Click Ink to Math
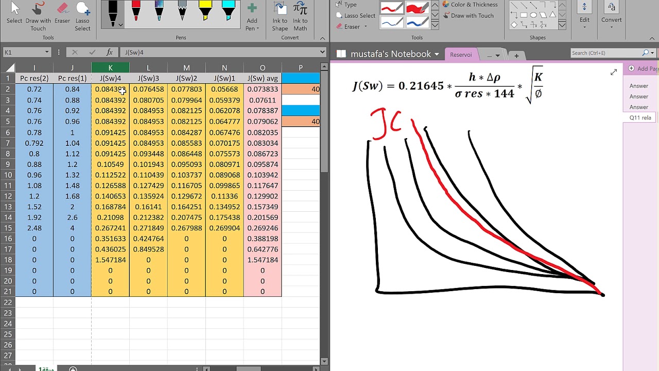 300,15
